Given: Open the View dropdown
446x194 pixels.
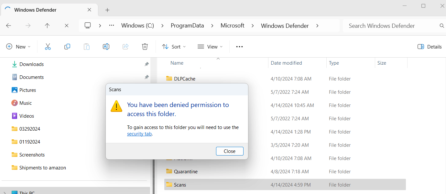Looking at the screenshot, I should 210,47.
